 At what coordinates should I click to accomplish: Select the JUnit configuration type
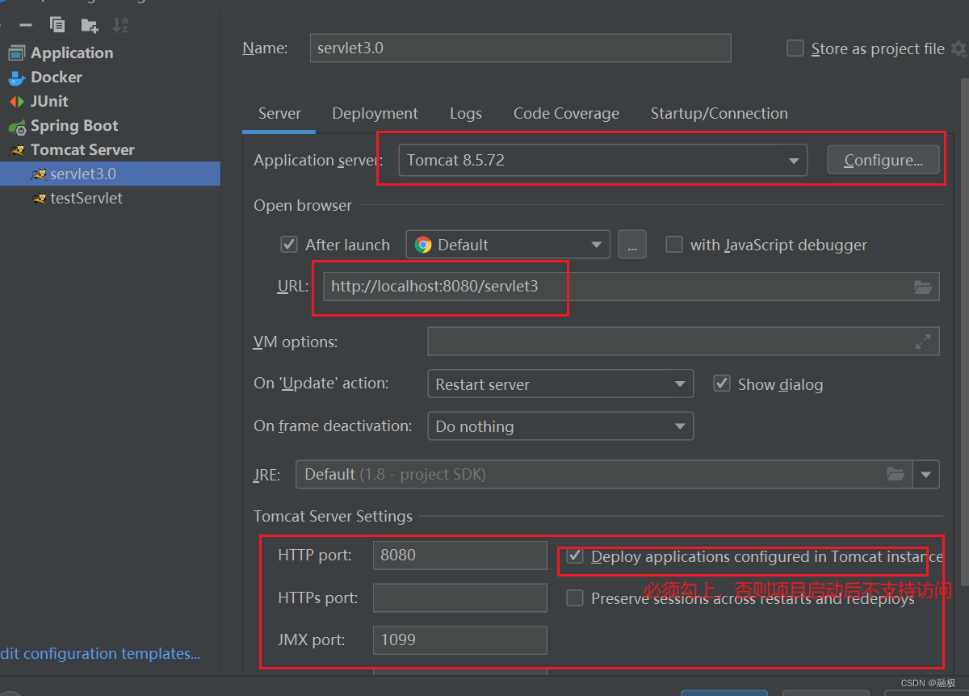pos(110,101)
